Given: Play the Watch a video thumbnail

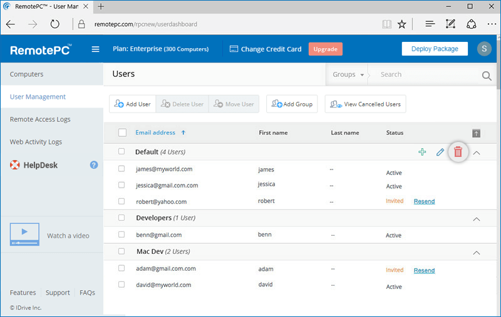Looking at the screenshot, I should pyautogui.click(x=24, y=234).
